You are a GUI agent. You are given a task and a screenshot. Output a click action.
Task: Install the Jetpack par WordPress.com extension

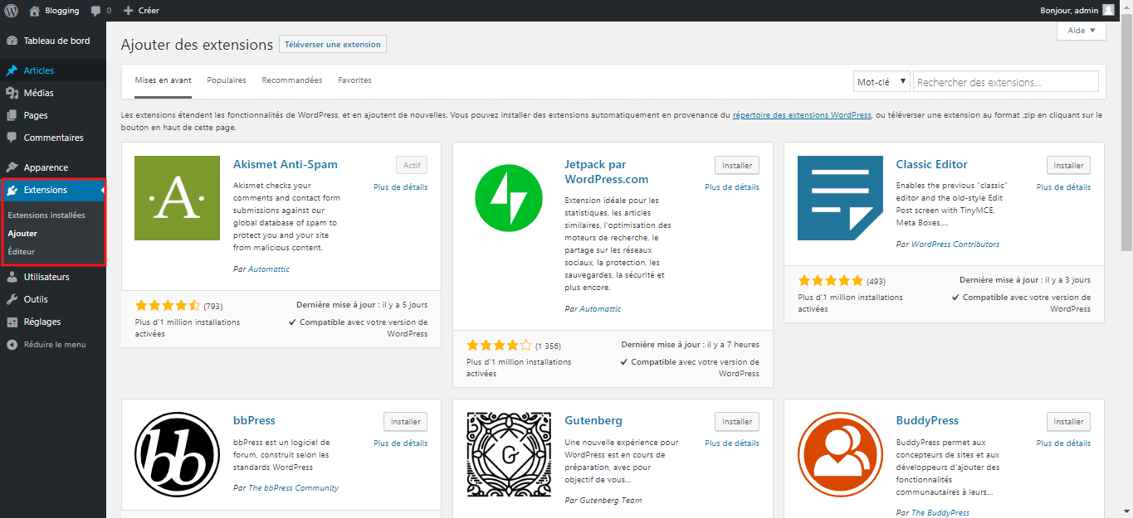point(737,165)
